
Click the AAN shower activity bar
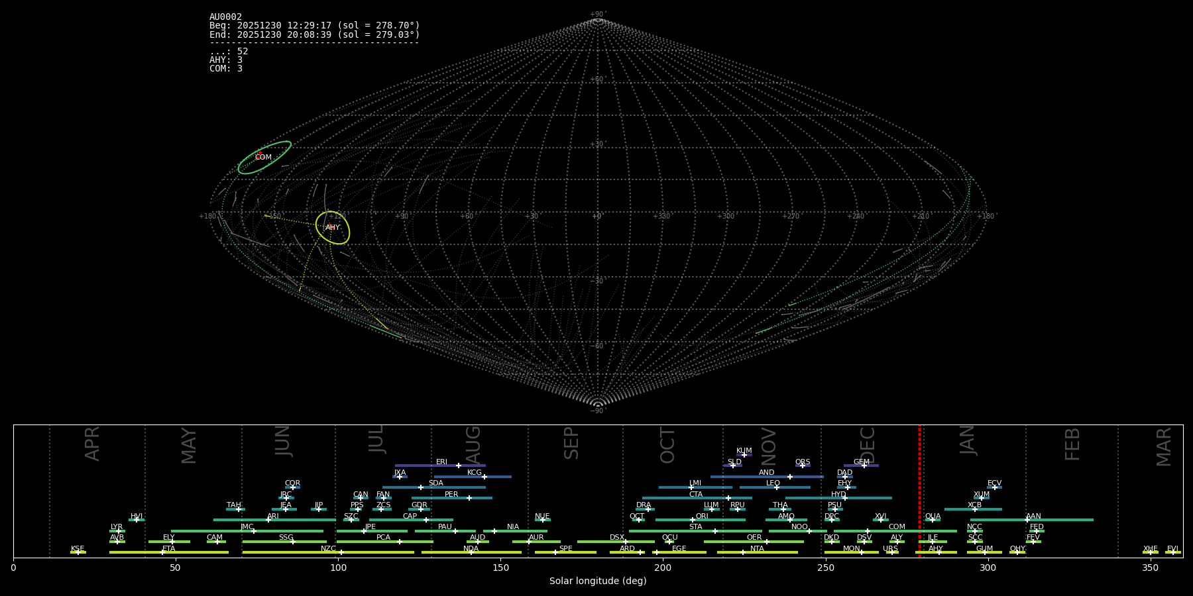(x=1060, y=520)
